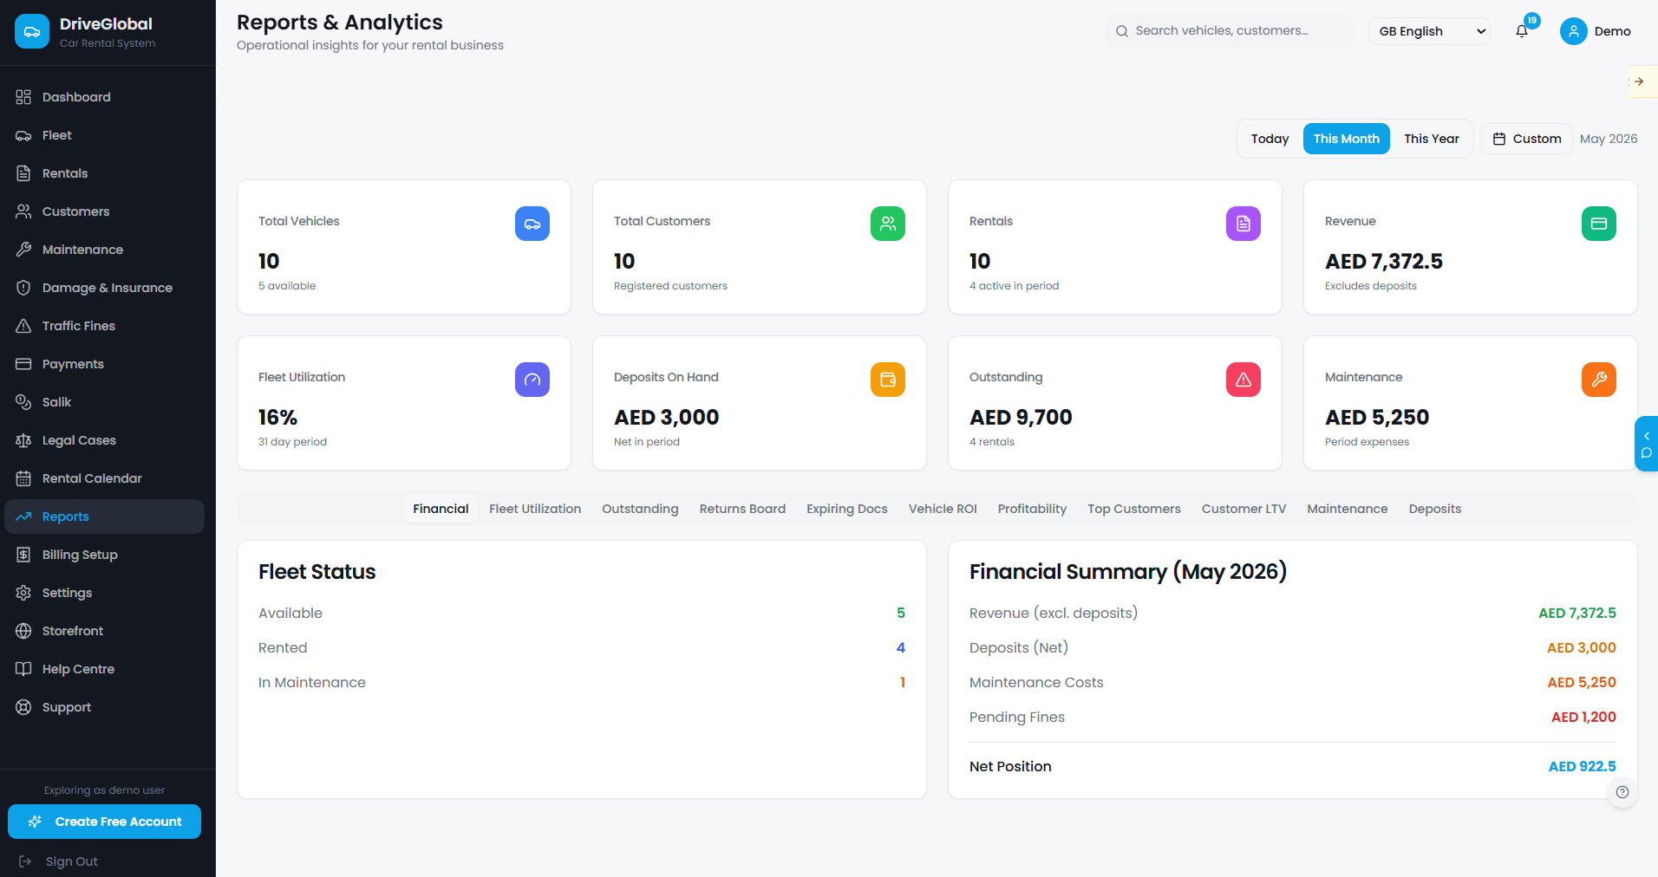Click the 16% Fleet Utilization value

pyautogui.click(x=277, y=418)
